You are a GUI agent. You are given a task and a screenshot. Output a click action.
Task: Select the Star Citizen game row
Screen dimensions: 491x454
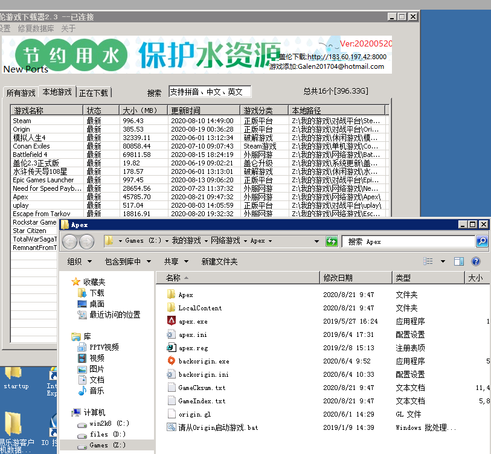pos(34,231)
